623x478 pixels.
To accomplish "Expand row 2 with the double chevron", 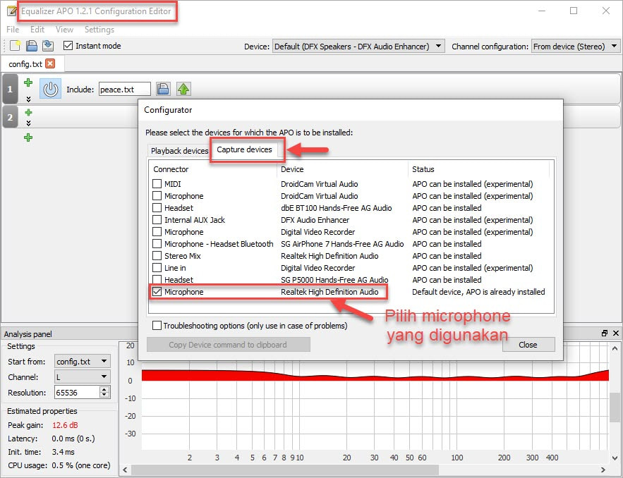I will click(28, 123).
